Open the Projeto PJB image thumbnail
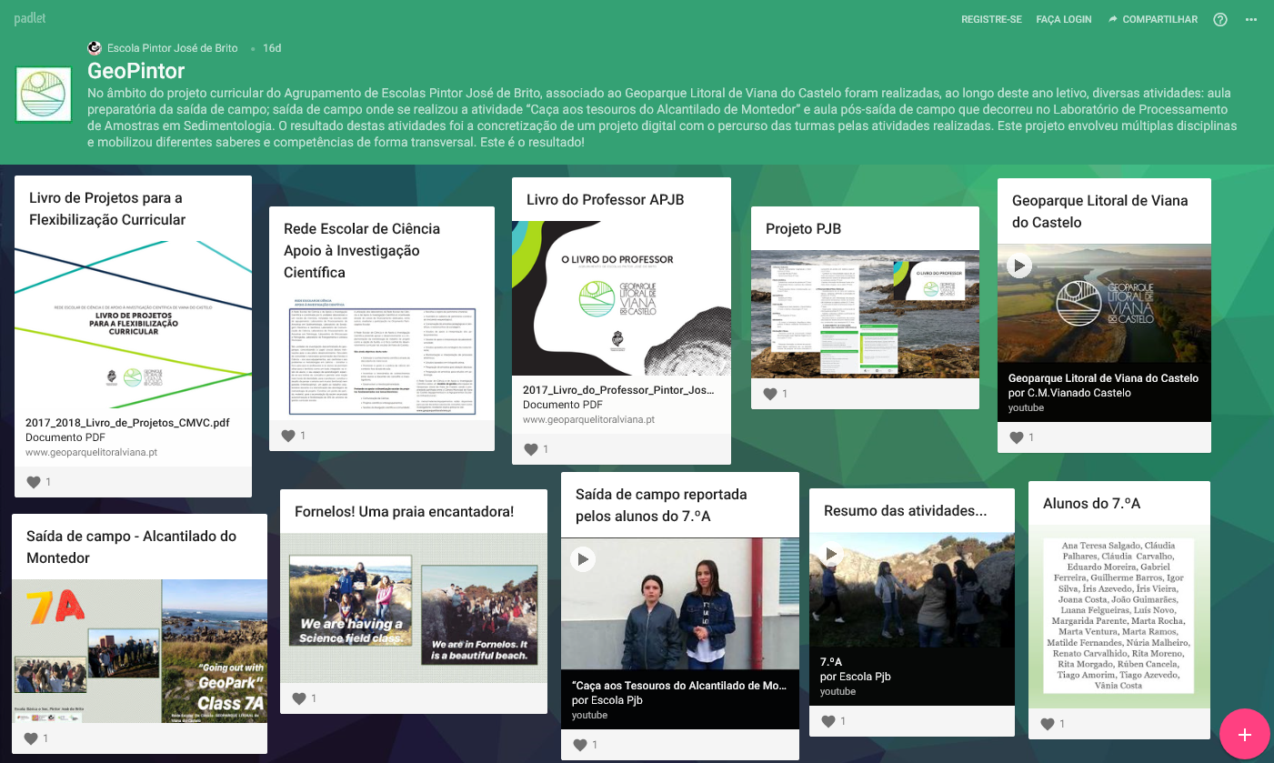Image resolution: width=1274 pixels, height=763 pixels. [x=865, y=315]
